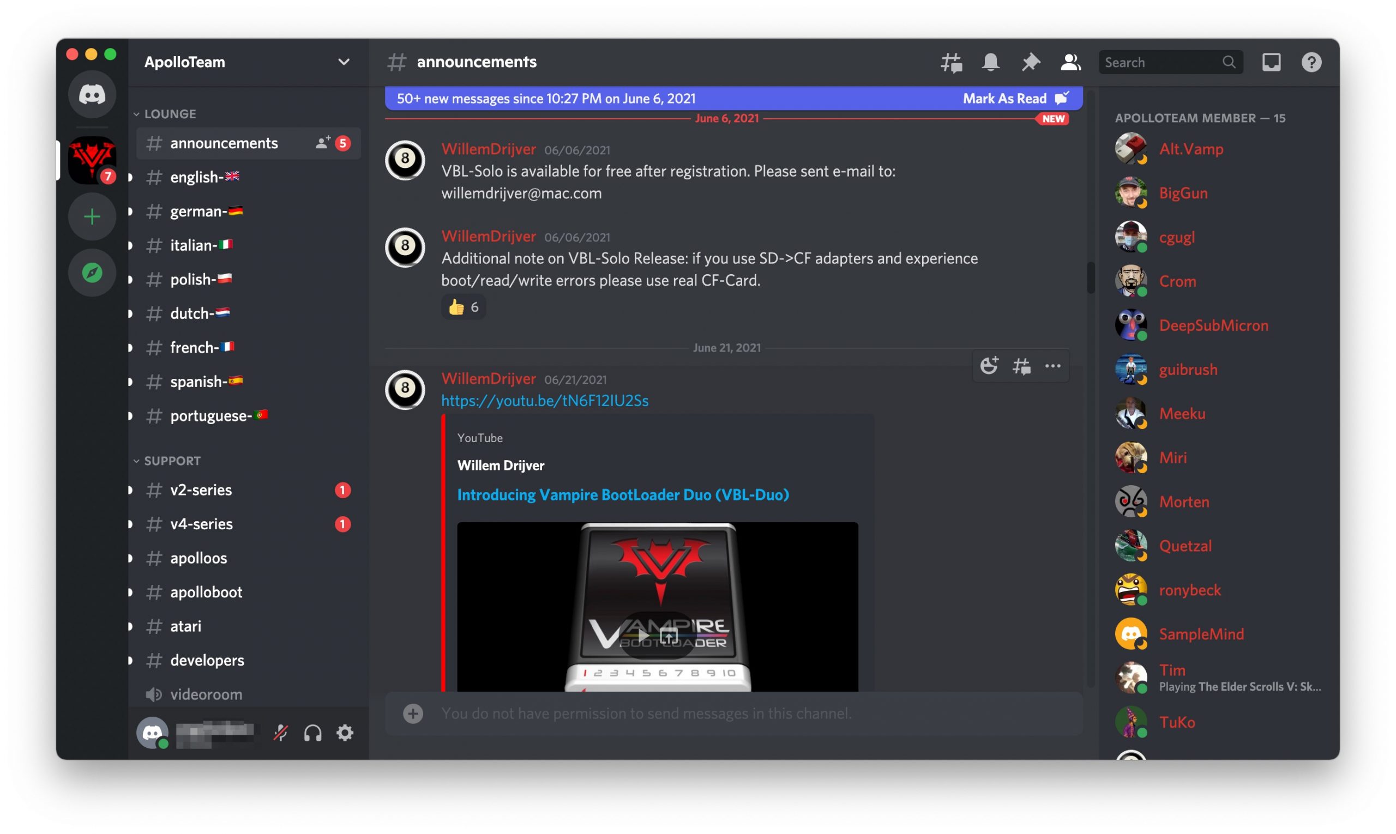Open the Explore Public Servers compass
This screenshot has width=1396, height=834.
[x=92, y=273]
